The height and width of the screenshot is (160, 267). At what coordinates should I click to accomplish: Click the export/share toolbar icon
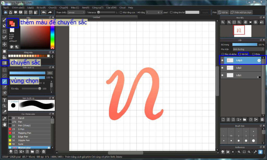[10, 12]
